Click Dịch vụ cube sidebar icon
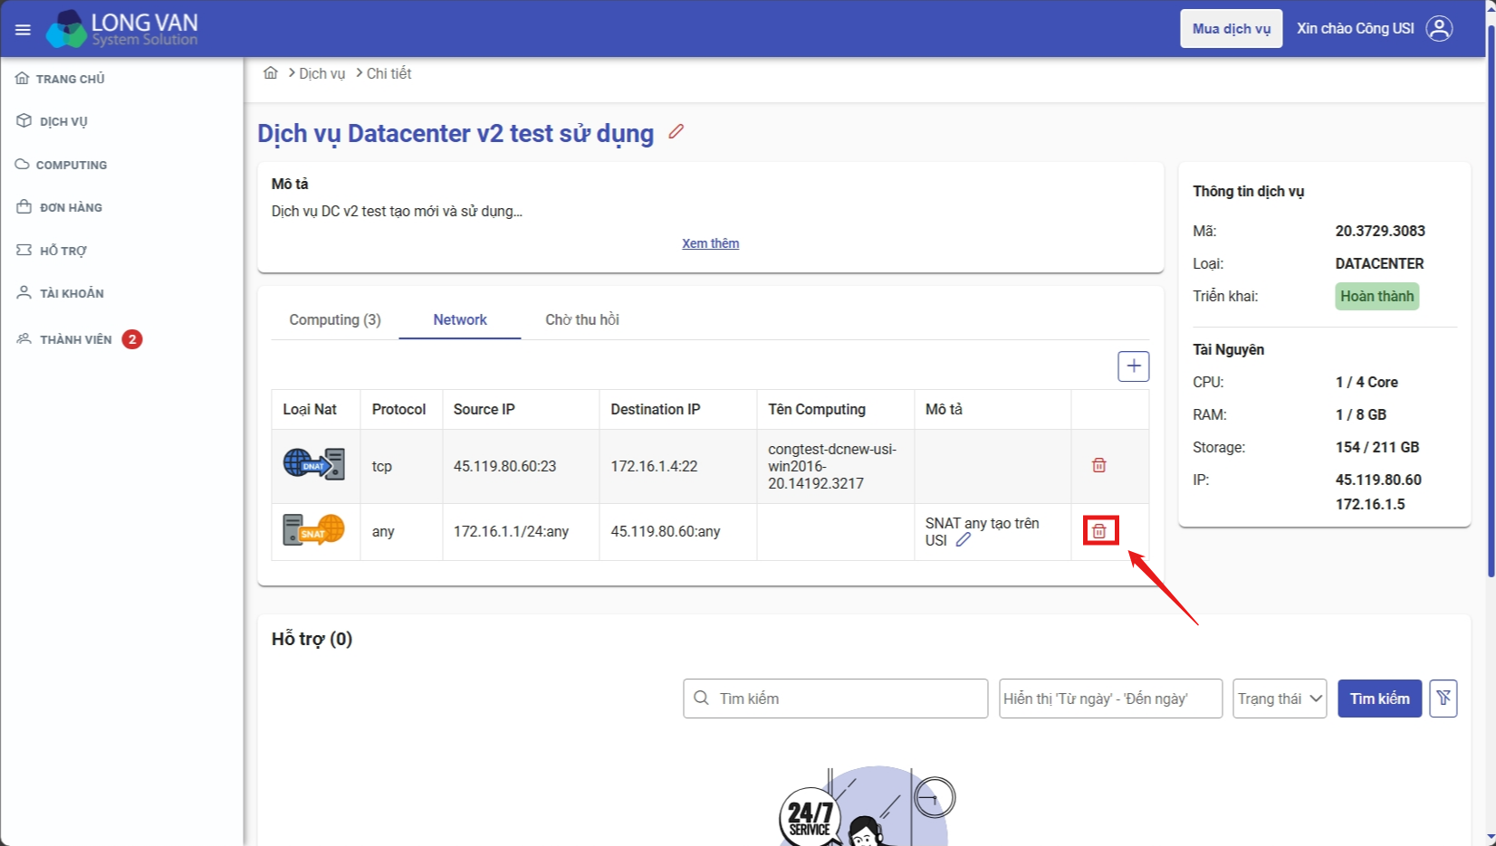The image size is (1496, 846). [24, 120]
